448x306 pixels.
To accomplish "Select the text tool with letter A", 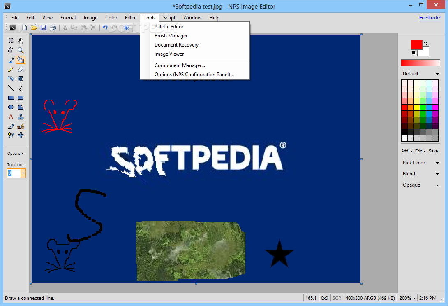I will pyautogui.click(x=11, y=117).
